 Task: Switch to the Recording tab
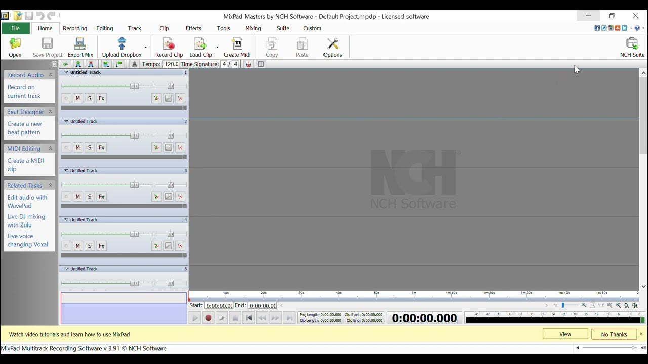[75, 28]
